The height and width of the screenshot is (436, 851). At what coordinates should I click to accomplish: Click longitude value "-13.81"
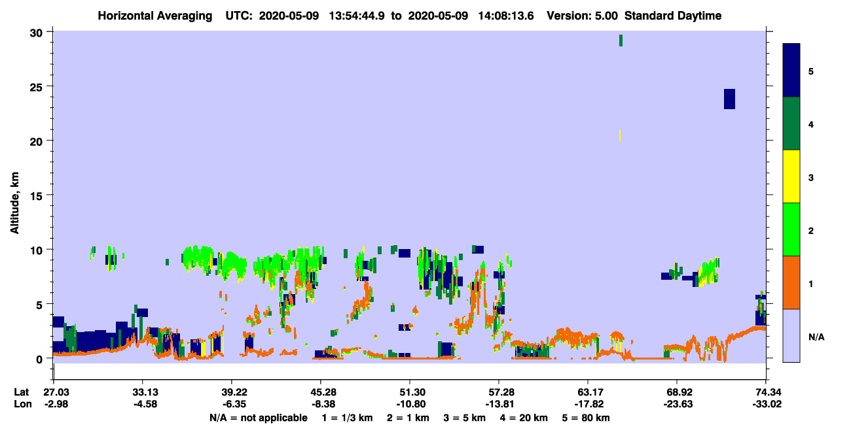[x=499, y=404]
